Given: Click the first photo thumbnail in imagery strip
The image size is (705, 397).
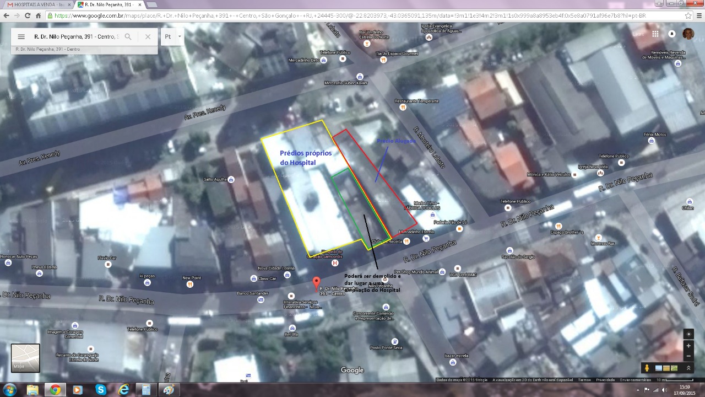Looking at the screenshot, I should pyautogui.click(x=659, y=368).
